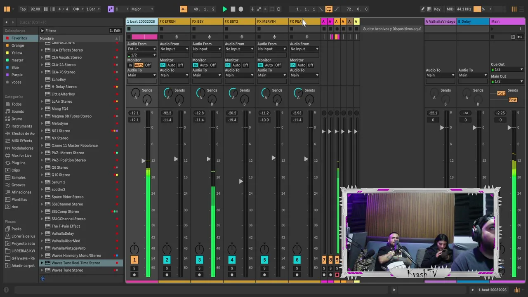Set track 1 beat monitor to In
The image size is (528, 297).
[x=130, y=65]
